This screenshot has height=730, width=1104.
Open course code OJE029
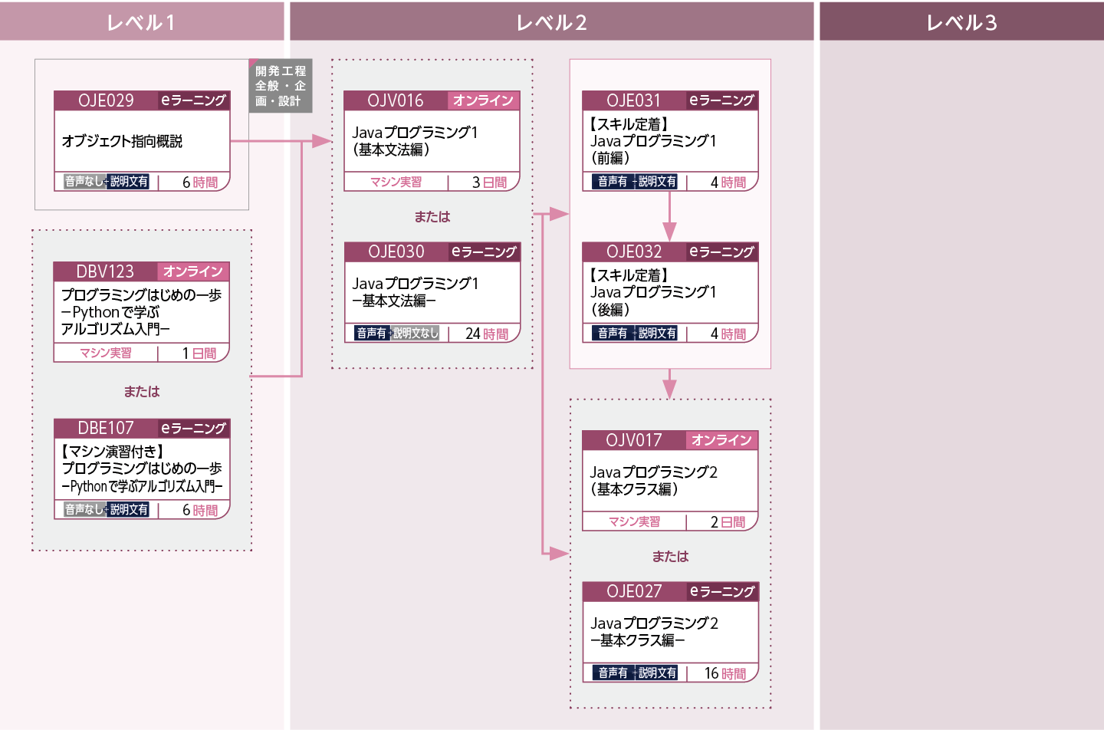(x=106, y=100)
